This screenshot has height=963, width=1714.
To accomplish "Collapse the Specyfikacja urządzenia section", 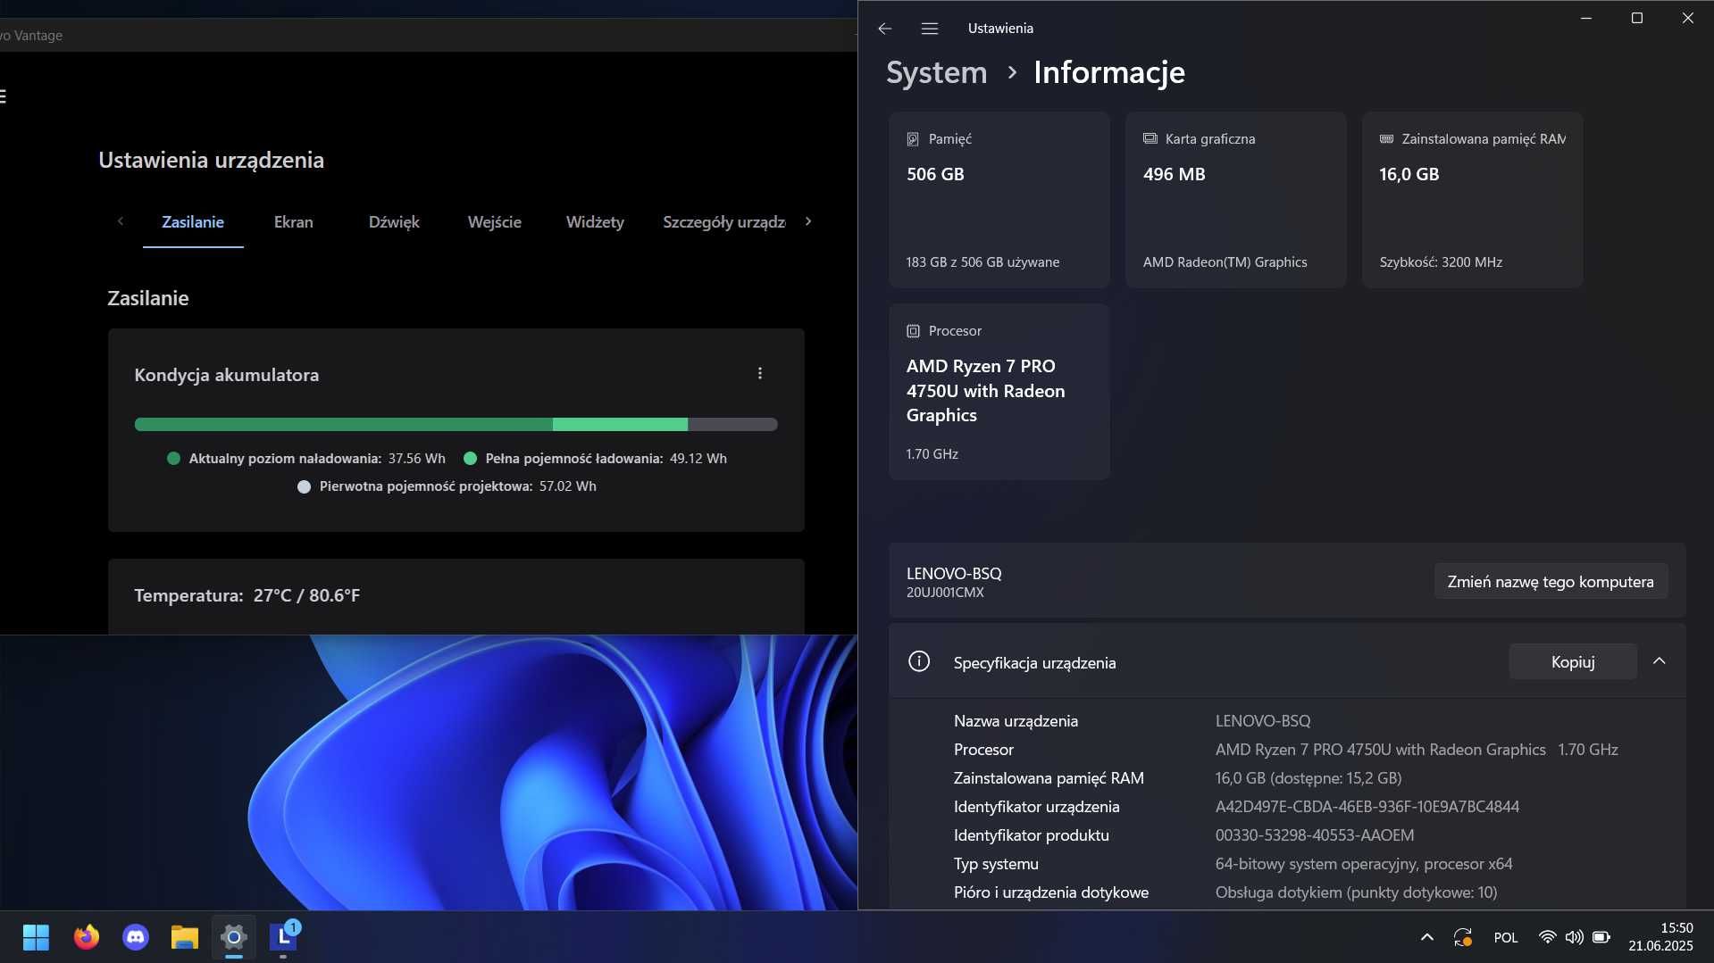I will (x=1659, y=661).
